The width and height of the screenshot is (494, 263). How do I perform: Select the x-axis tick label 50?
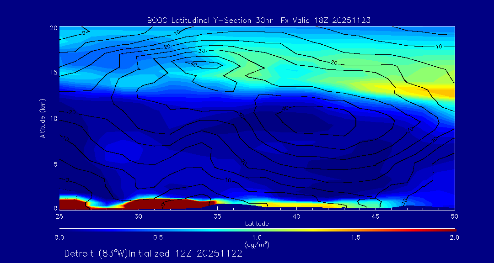tap(455, 216)
